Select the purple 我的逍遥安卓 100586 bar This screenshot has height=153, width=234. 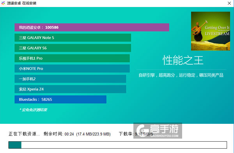92,27
